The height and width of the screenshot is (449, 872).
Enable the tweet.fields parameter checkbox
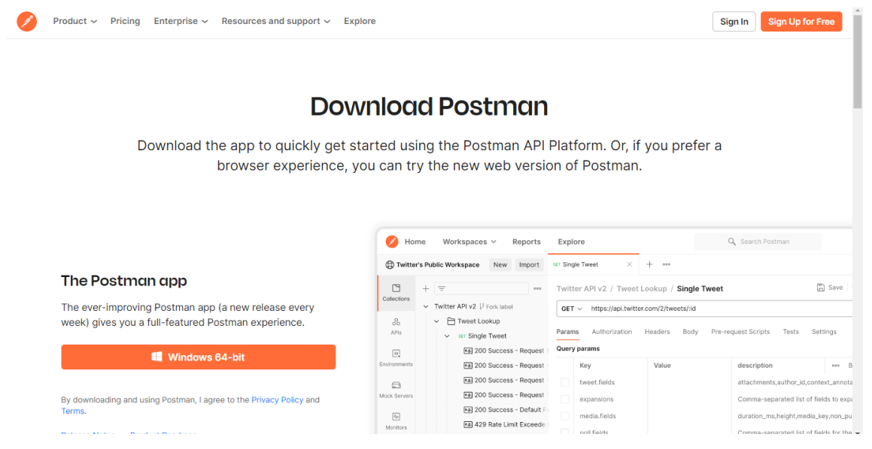(x=565, y=382)
